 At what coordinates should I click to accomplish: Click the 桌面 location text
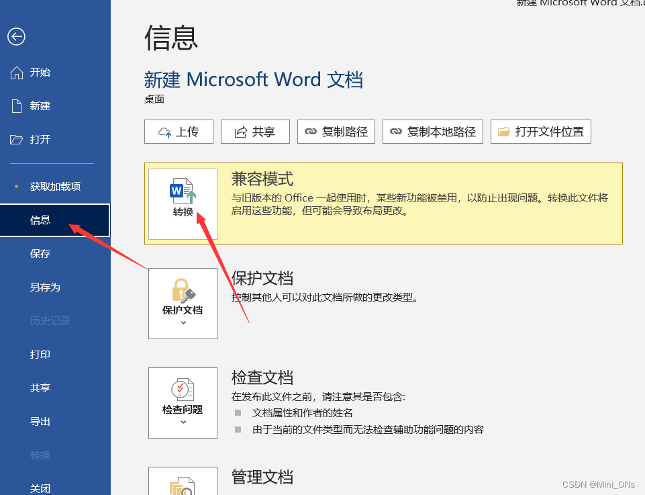point(154,99)
